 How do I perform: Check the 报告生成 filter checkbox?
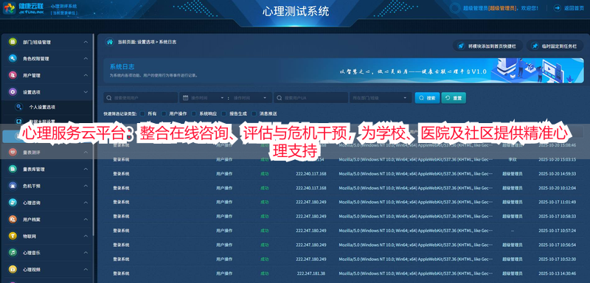(224, 113)
